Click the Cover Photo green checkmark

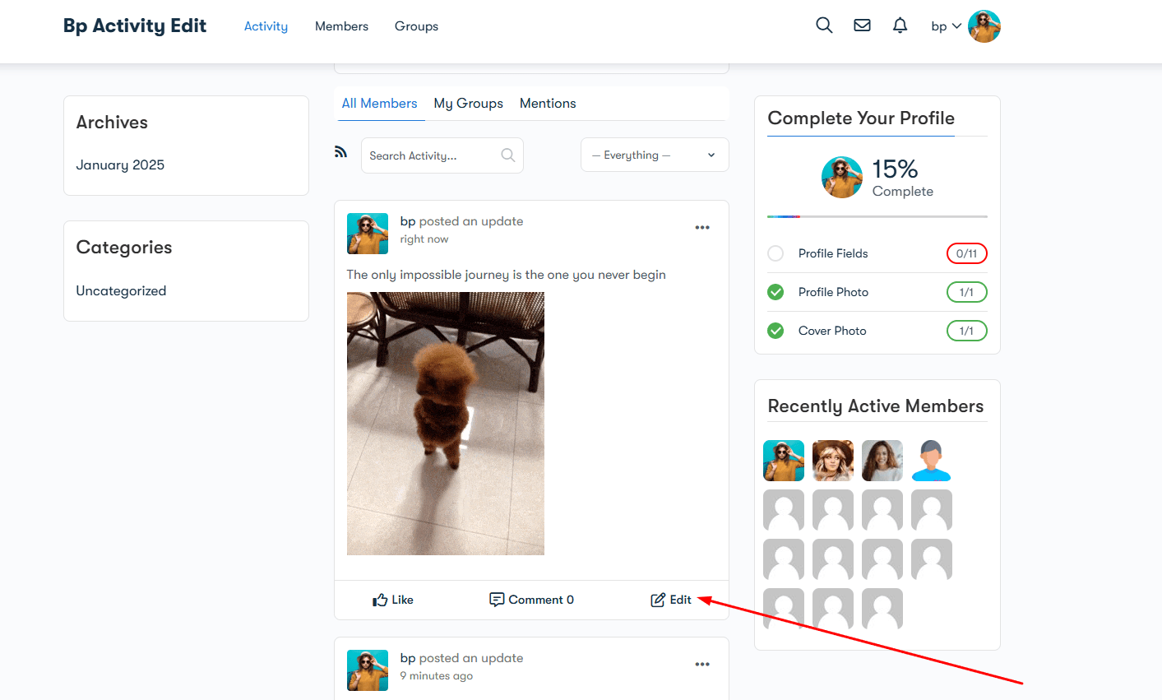coord(775,331)
